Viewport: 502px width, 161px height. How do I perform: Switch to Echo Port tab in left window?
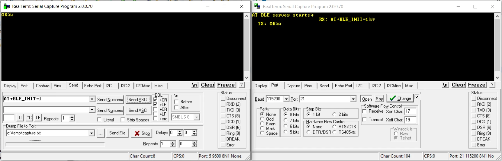93,86
